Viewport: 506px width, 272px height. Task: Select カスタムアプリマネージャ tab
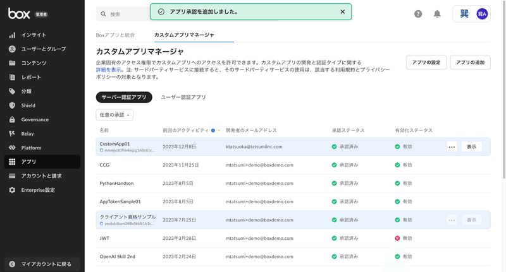184,35
